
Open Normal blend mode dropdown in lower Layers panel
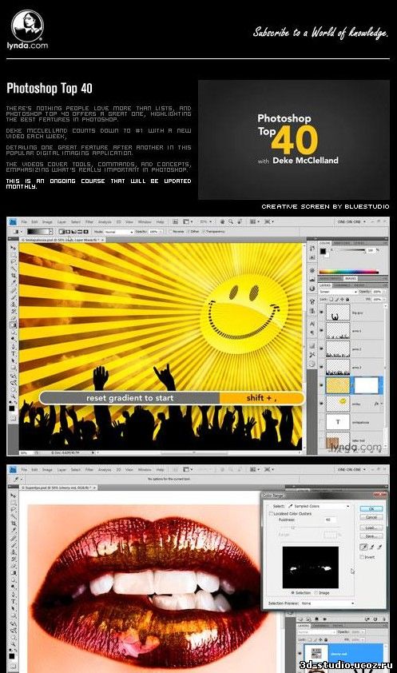coord(317,631)
